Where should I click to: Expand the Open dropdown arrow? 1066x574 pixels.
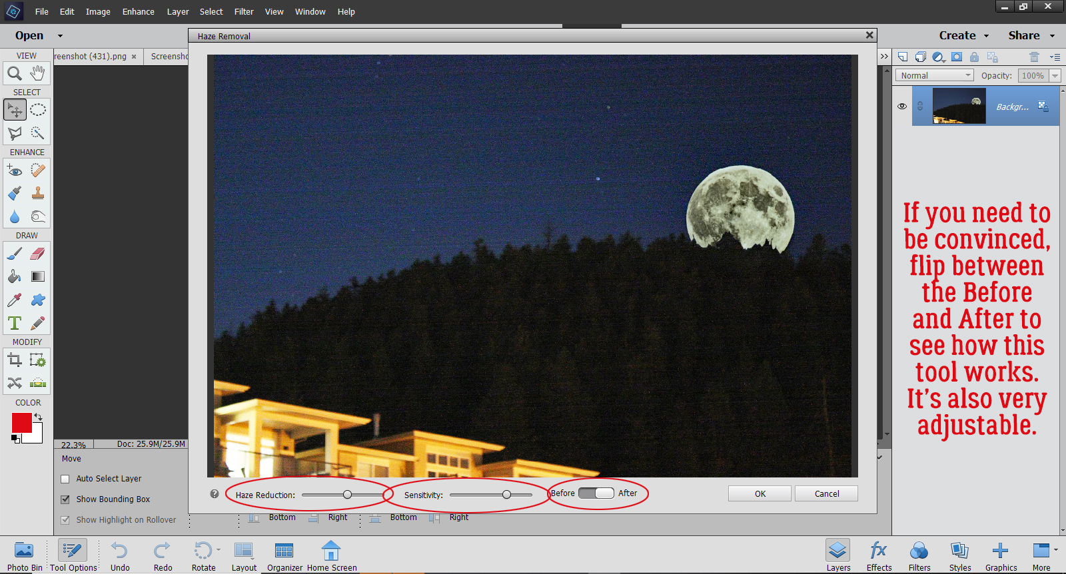click(60, 36)
